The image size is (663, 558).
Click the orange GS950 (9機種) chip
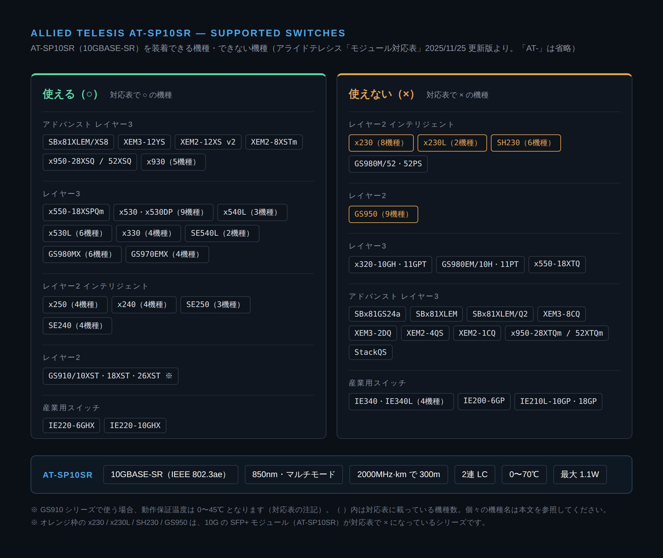coord(383,214)
